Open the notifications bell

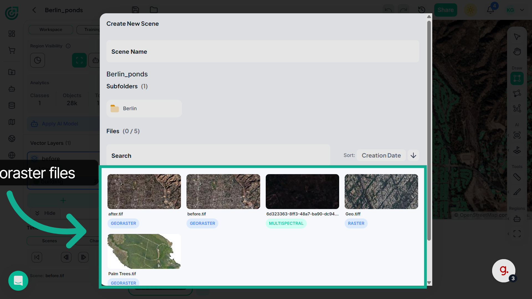click(x=490, y=10)
